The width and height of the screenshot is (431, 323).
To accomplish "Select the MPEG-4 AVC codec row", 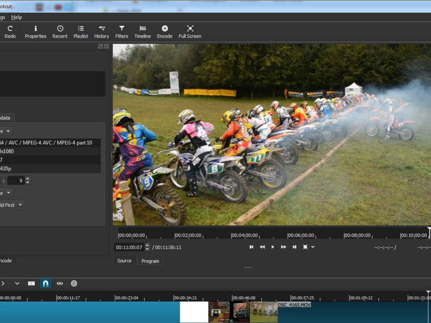I will tap(50, 143).
